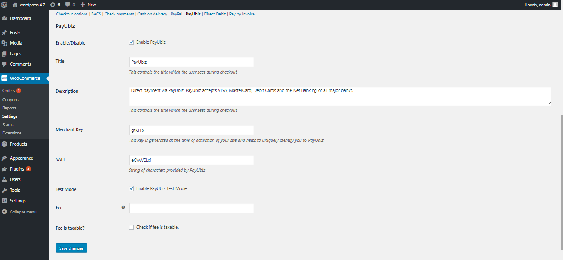Image resolution: width=563 pixels, height=260 pixels.
Task: Click the Fee help tooltip icon
Action: coord(123,207)
